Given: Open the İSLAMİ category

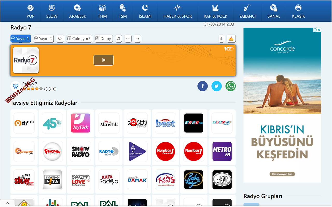Looking at the screenshot, I should click(x=145, y=11).
